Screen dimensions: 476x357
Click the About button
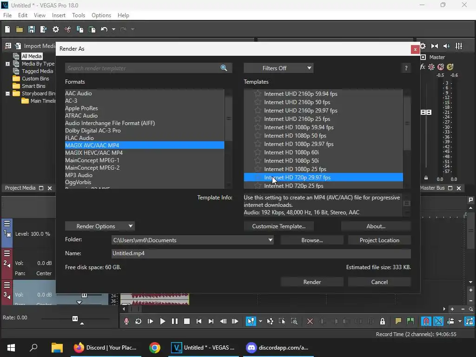[x=376, y=226]
